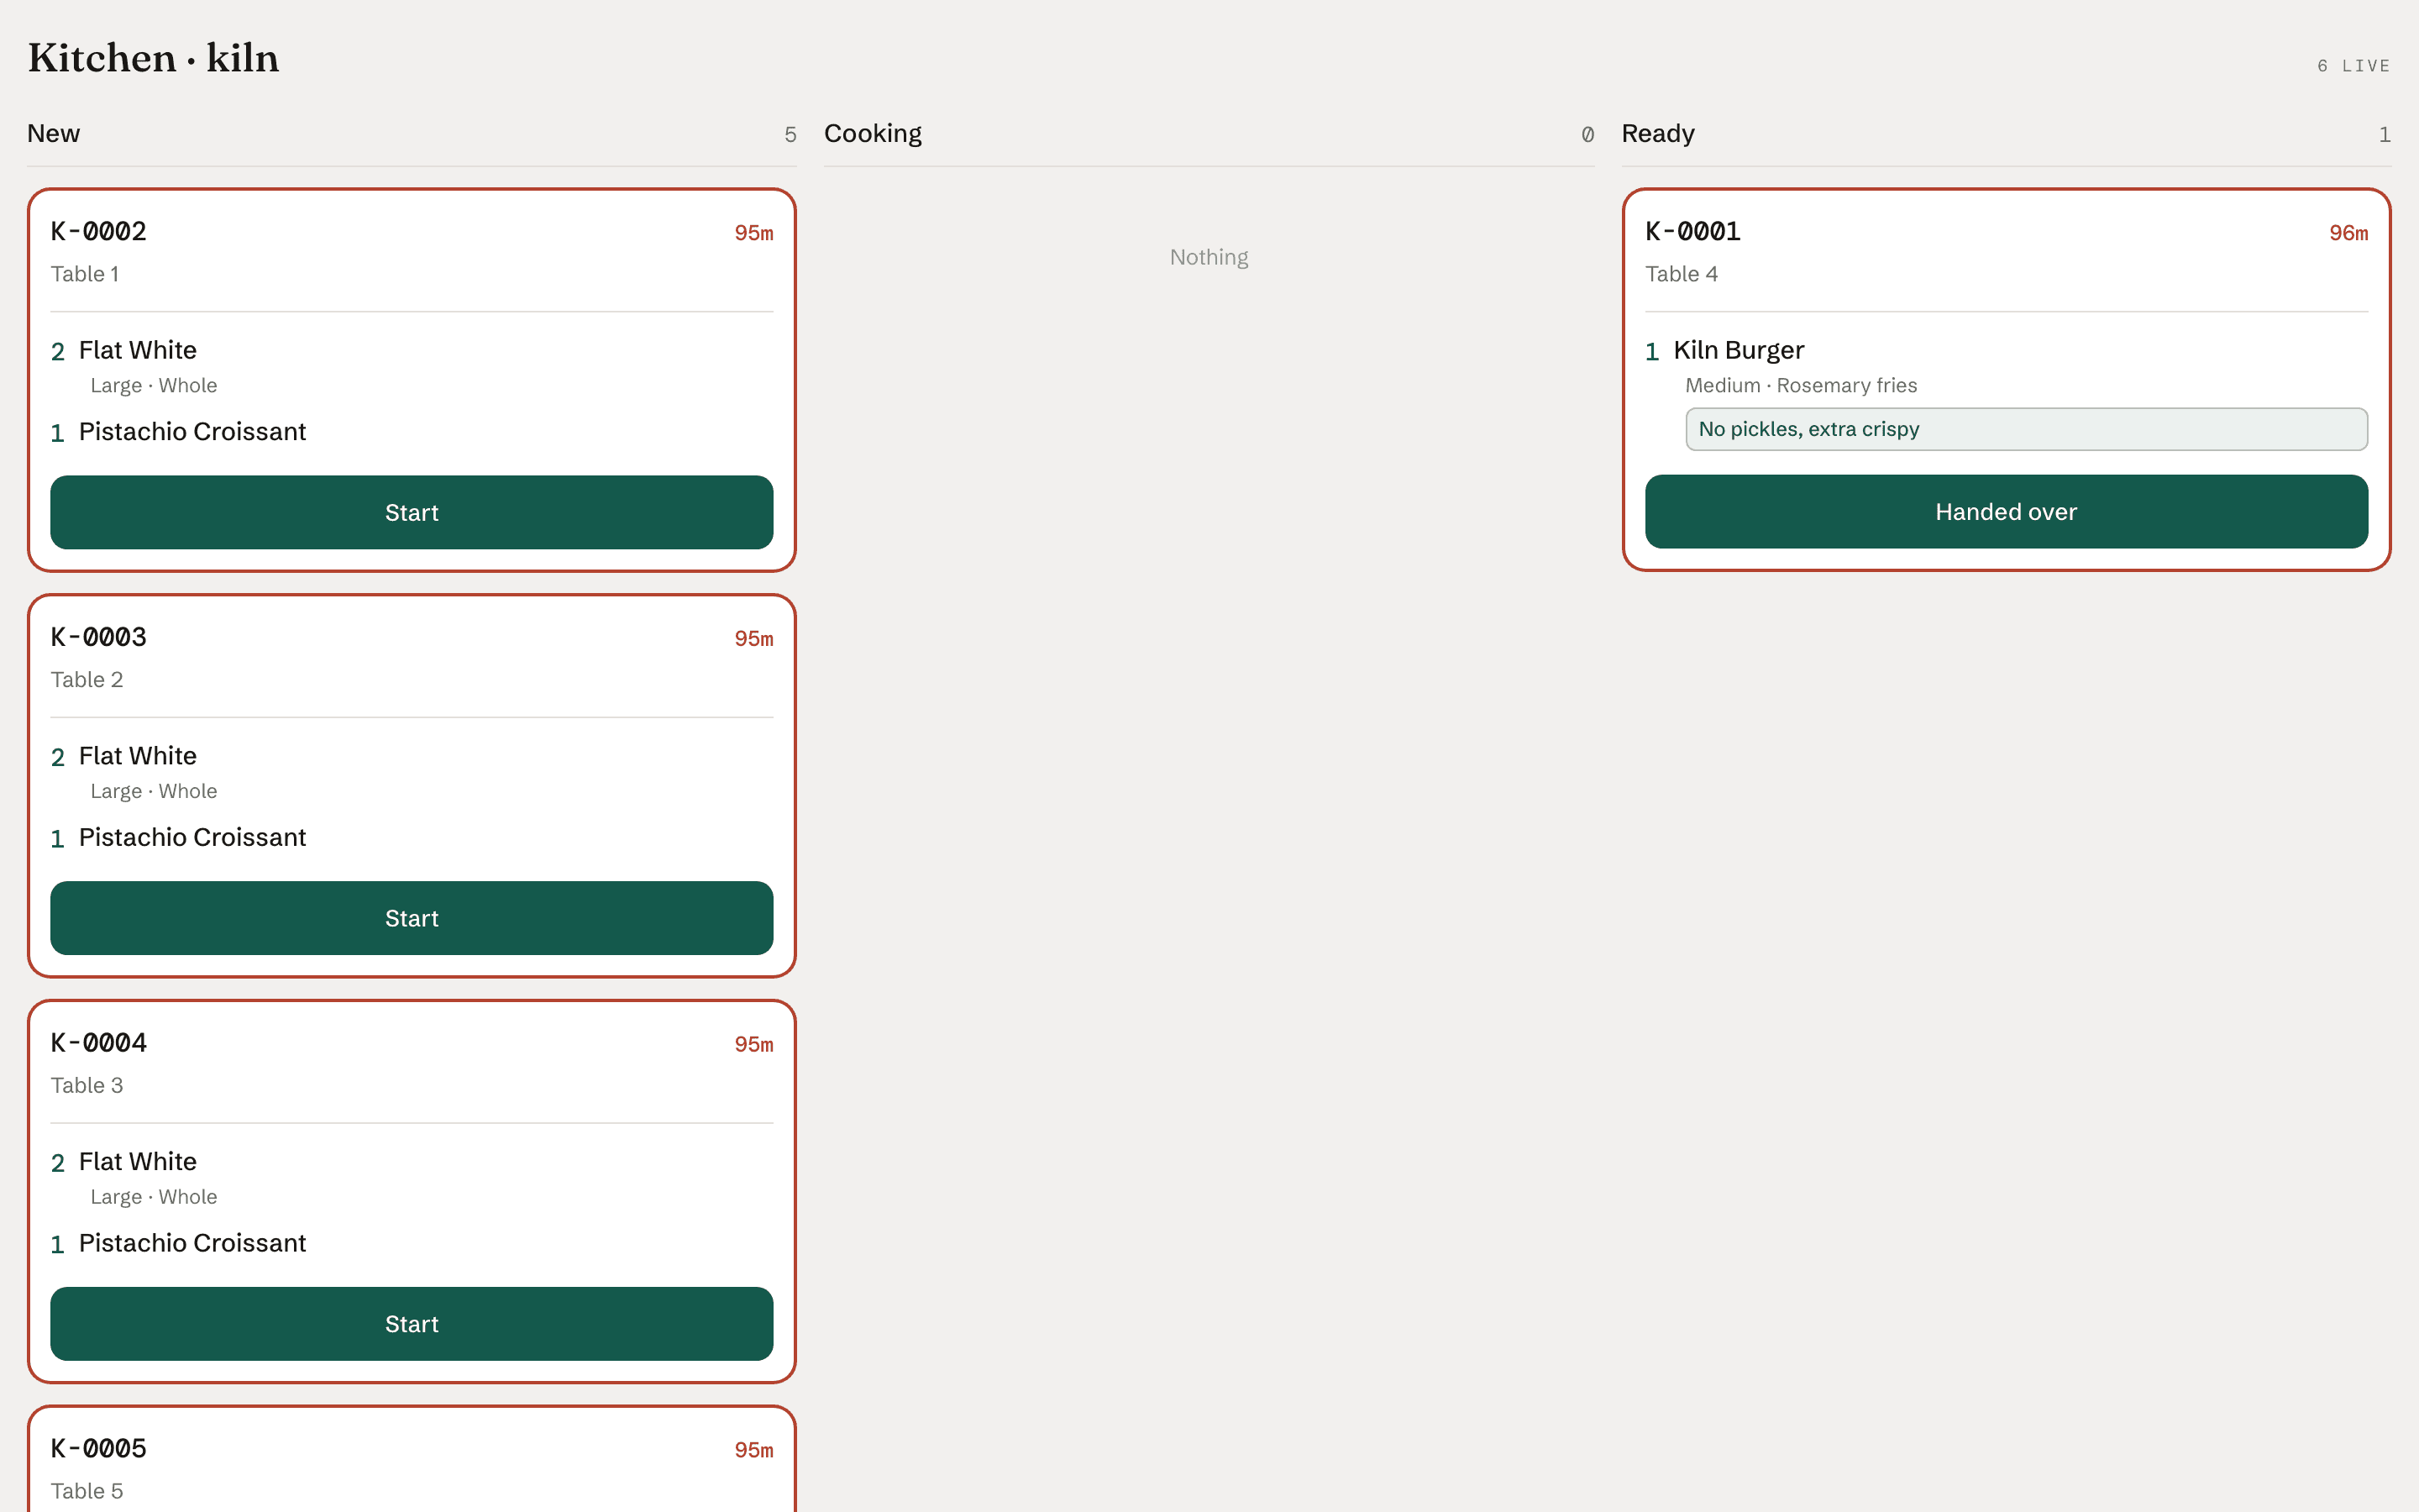Click the Cooking column count 0
This screenshot has height=1512, width=2419.
tap(1587, 135)
